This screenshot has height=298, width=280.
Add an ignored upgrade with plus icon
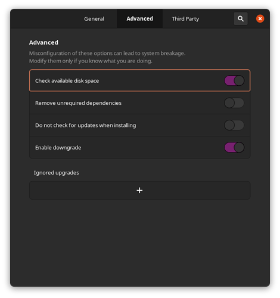coord(139,190)
